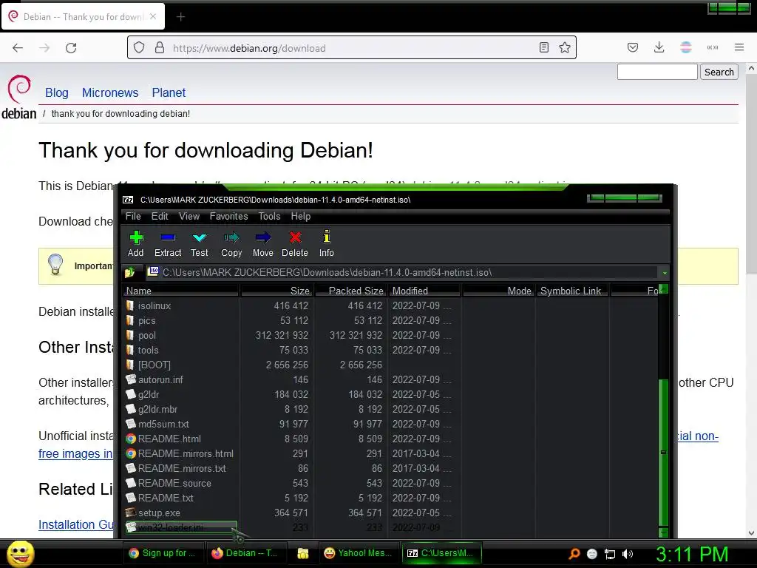Select the setup.exe file
757x568 pixels.
[x=159, y=513]
